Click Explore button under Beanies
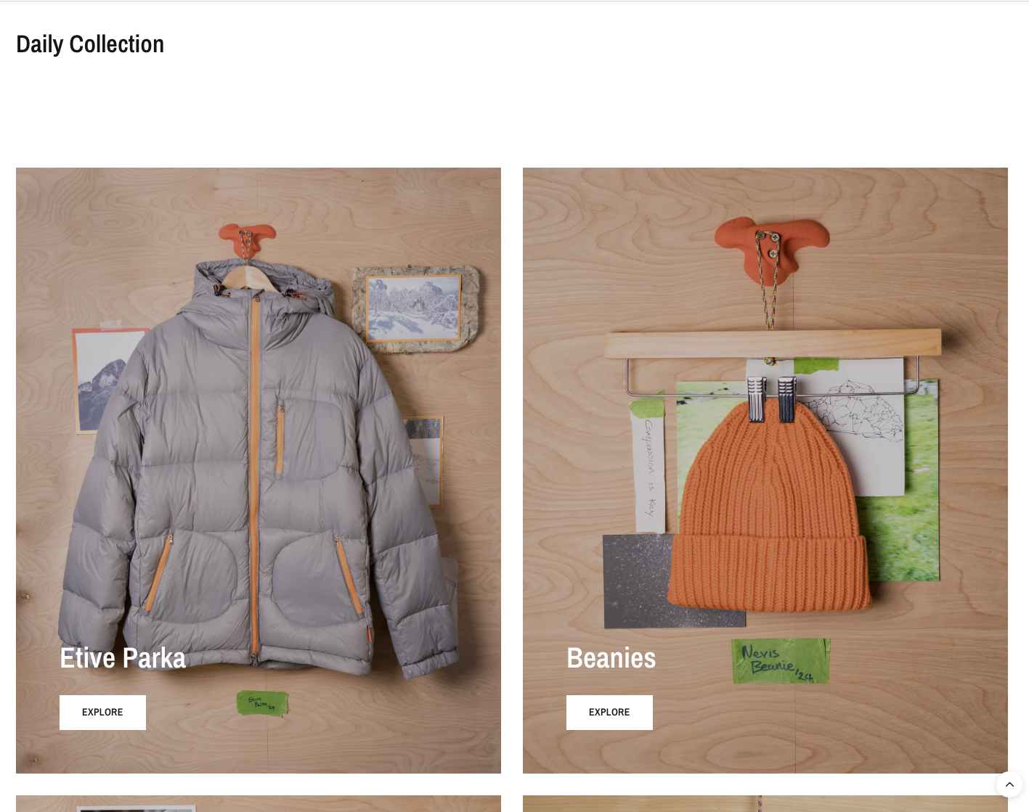1029x812 pixels. click(609, 713)
